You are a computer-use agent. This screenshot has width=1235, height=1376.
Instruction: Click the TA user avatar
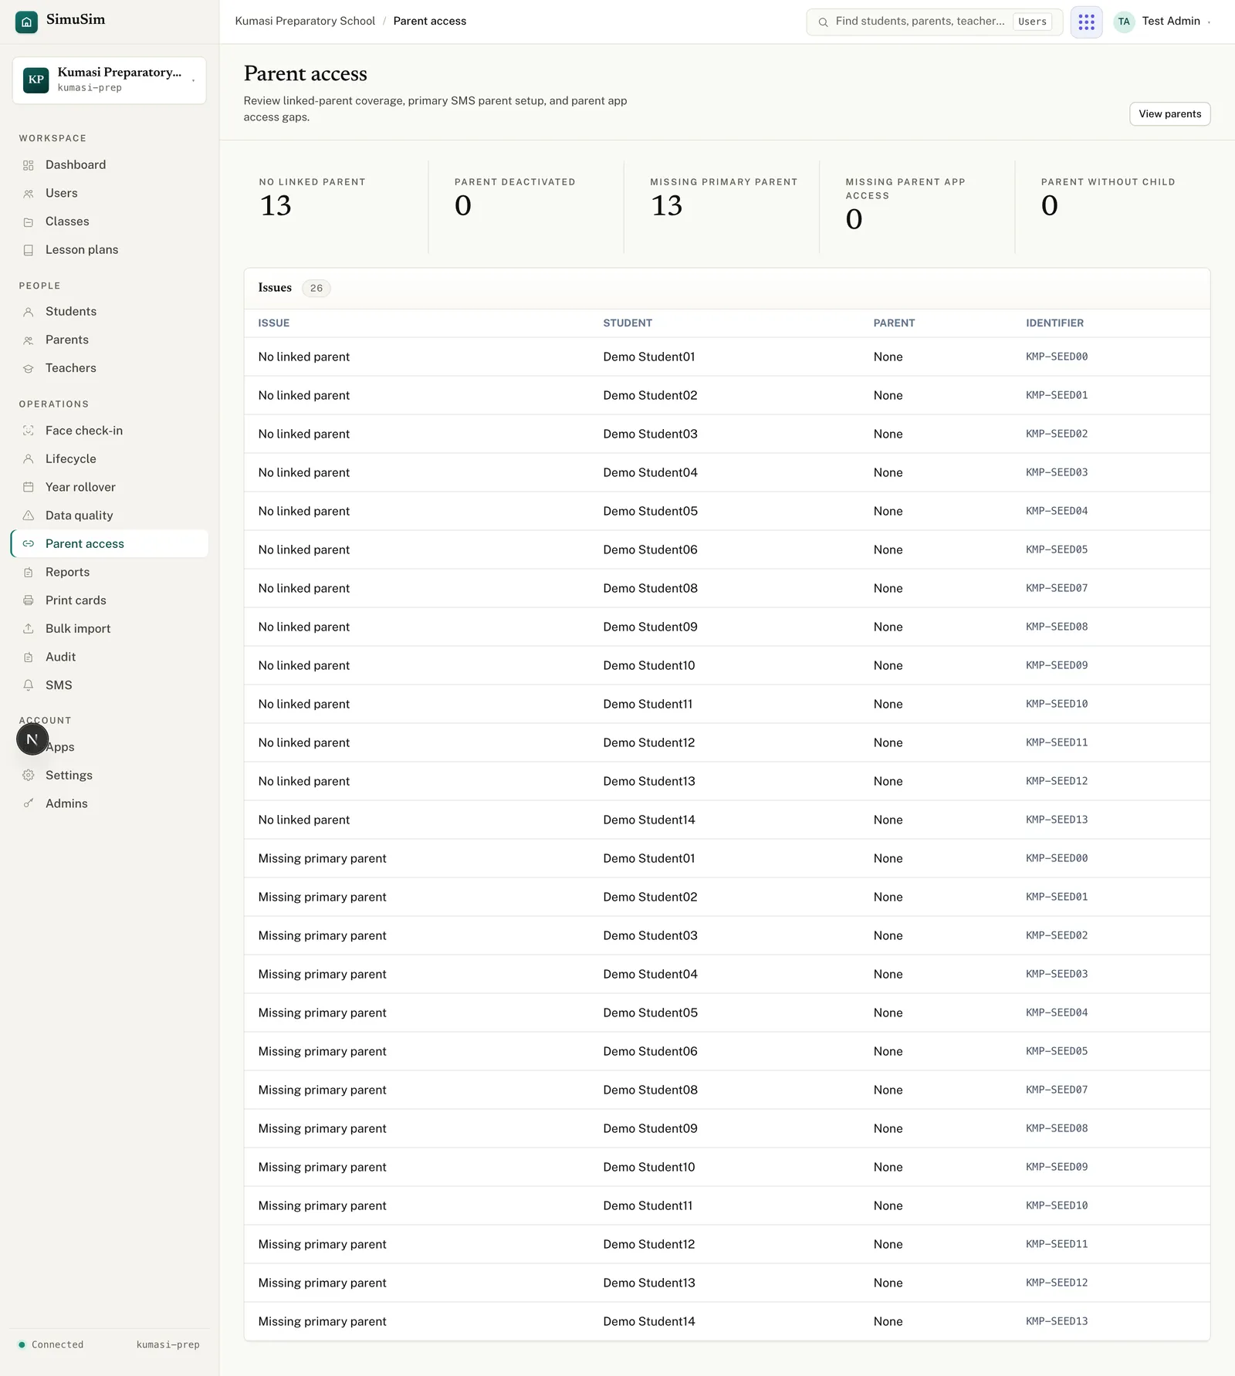click(1124, 22)
